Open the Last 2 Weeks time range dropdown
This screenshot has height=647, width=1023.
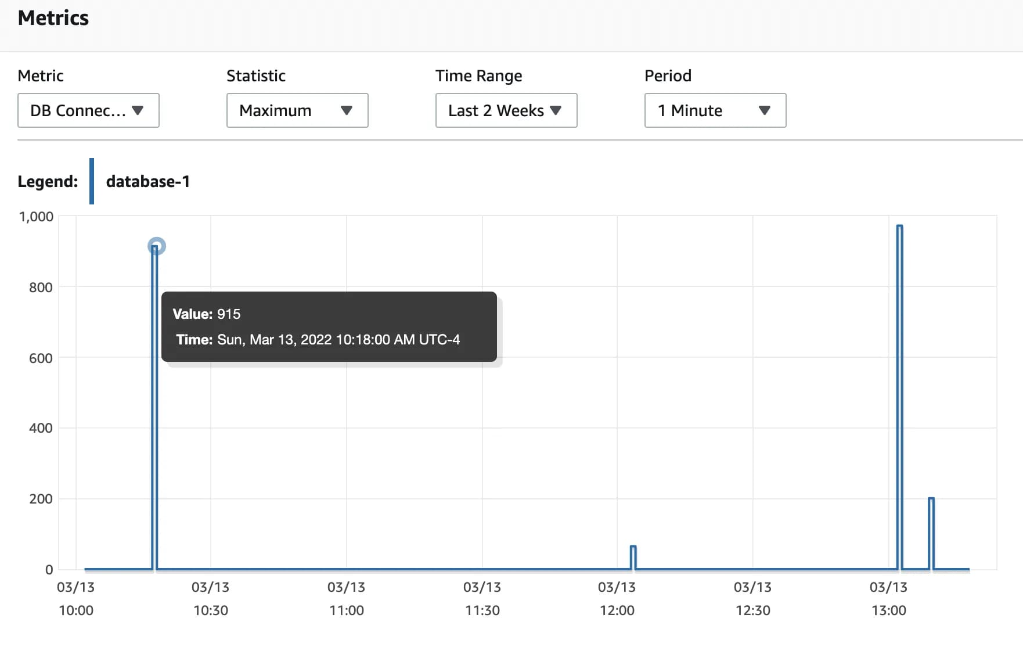[506, 110]
